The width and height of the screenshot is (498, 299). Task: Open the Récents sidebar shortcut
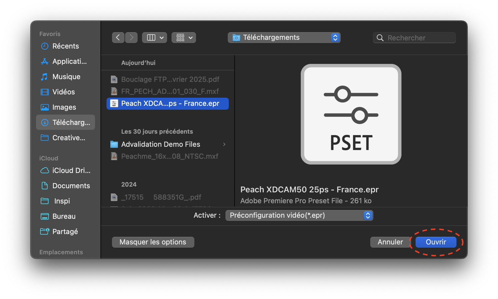click(x=66, y=46)
